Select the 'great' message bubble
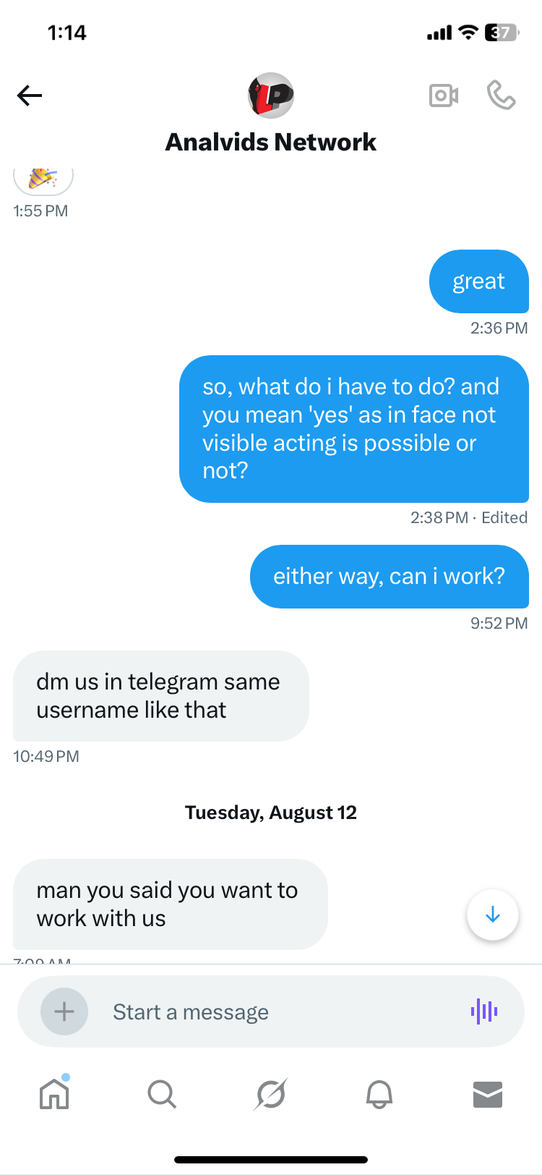542x1175 pixels. coord(478,281)
